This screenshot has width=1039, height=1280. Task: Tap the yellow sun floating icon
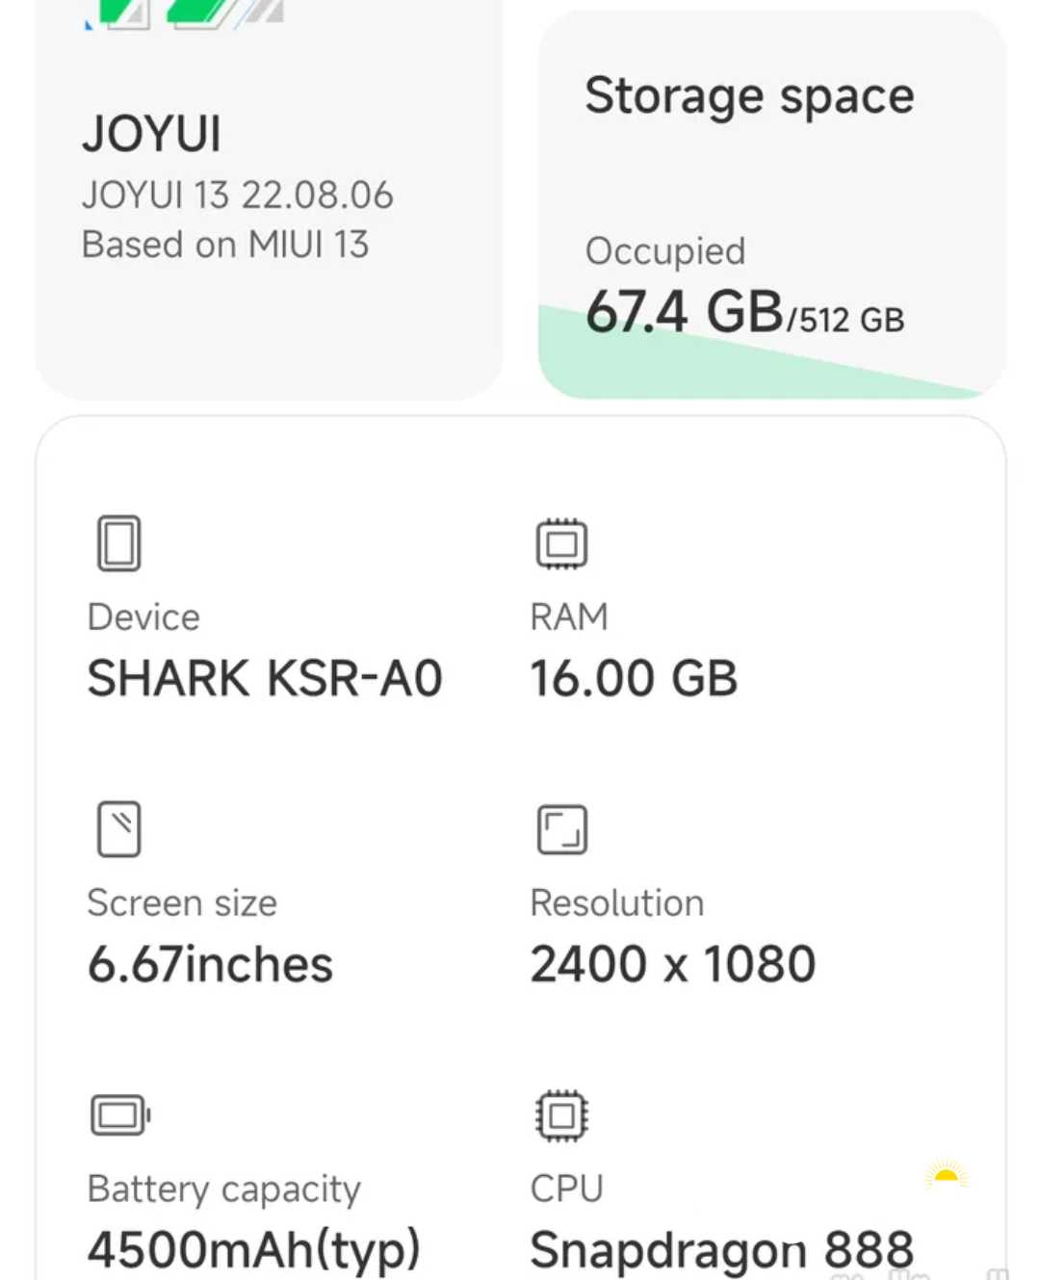click(946, 1175)
